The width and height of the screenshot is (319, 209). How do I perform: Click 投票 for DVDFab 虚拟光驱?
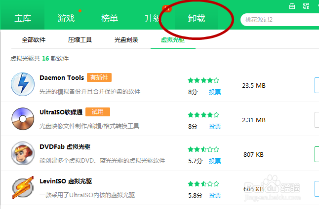point(215,161)
